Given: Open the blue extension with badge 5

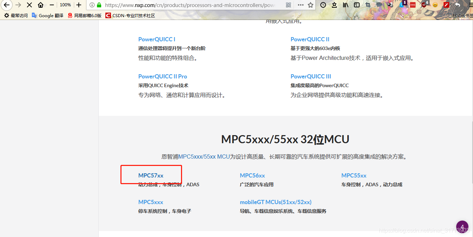Looking at the screenshot, I should coord(403,4).
